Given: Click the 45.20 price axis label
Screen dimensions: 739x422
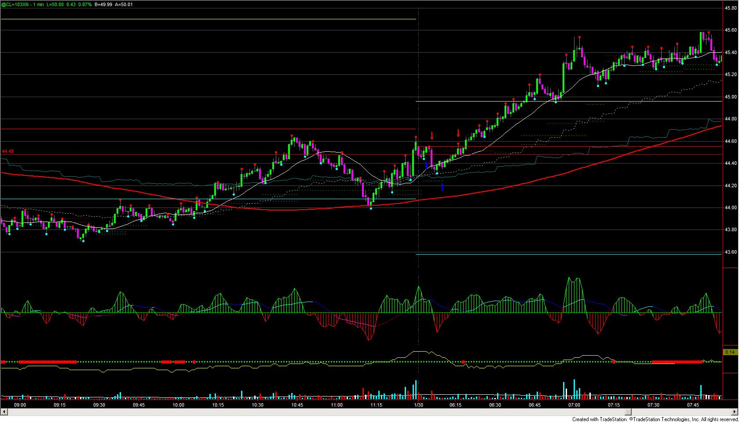Looking at the screenshot, I should point(731,75).
